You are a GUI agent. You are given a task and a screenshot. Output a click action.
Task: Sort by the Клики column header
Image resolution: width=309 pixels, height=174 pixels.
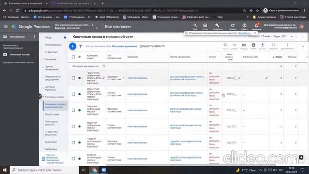pyautogui.click(x=279, y=57)
